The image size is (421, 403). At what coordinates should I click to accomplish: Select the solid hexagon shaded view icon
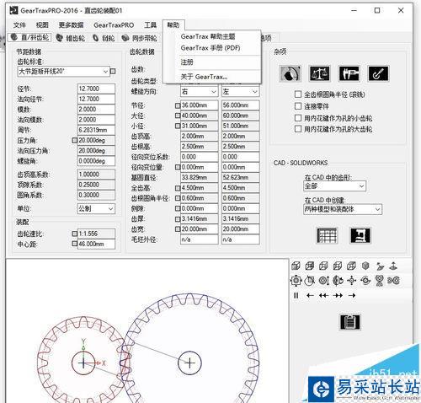coord(365,266)
